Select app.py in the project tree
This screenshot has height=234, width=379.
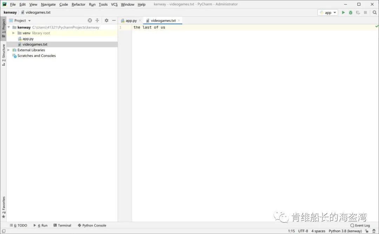[28, 39]
